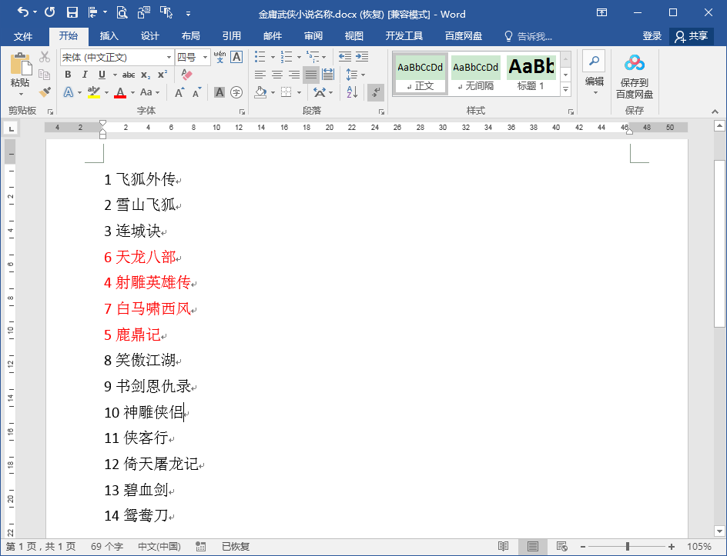Apply the 标题 1 style

coord(531,73)
